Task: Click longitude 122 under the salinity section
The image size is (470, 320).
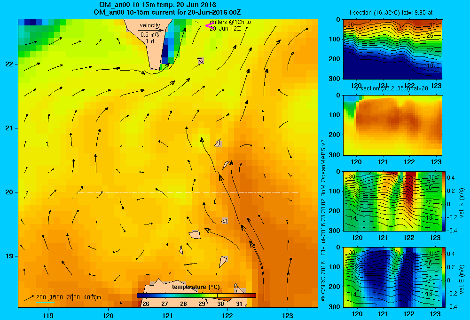Action: [x=409, y=162]
